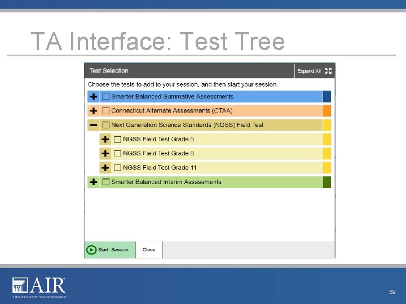
Task: Click the 'Test Selection' panel title
Action: pyautogui.click(x=109, y=70)
